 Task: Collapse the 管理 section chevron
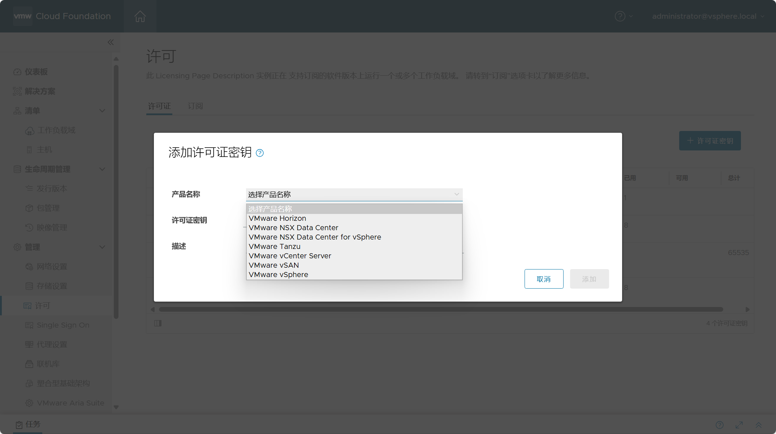tap(102, 247)
